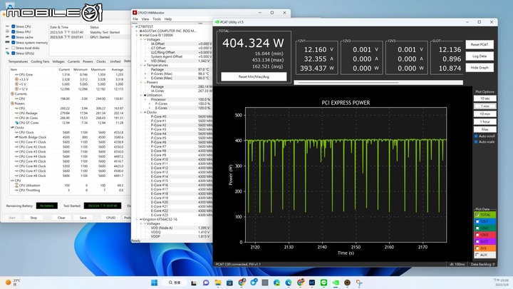Click the HWMonitor title bar app icon

(x=135, y=12)
